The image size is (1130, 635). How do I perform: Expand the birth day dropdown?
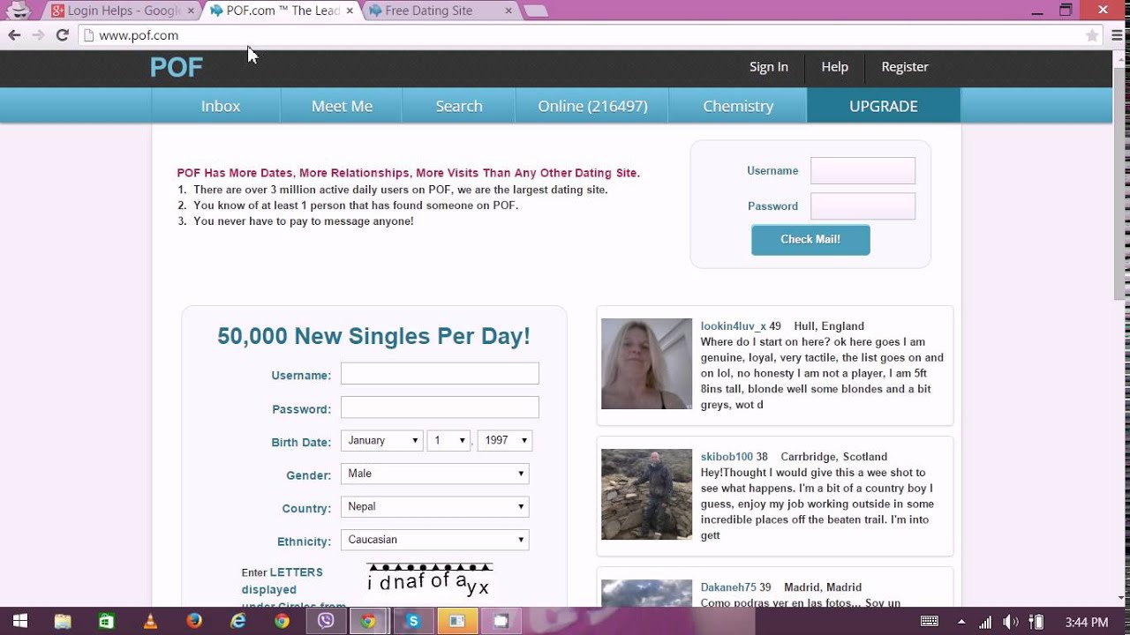[x=449, y=440]
